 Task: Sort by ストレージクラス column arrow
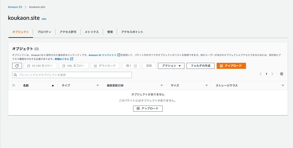283,85
